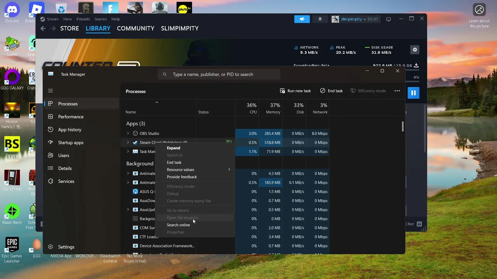Viewport: 497px width, 279px height.
Task: Sort processes by Memory column
Action: [x=271, y=108]
